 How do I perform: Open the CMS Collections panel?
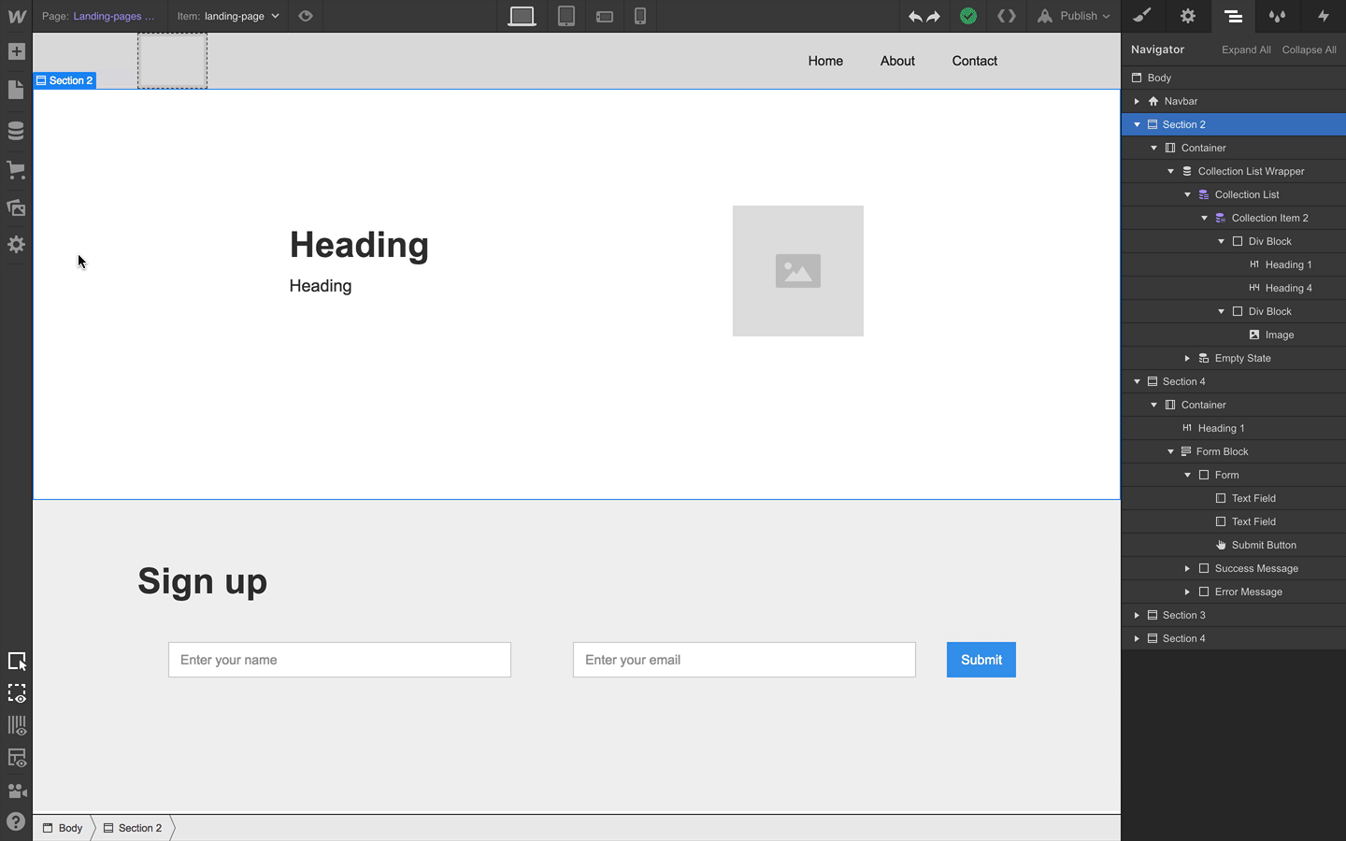(x=16, y=131)
